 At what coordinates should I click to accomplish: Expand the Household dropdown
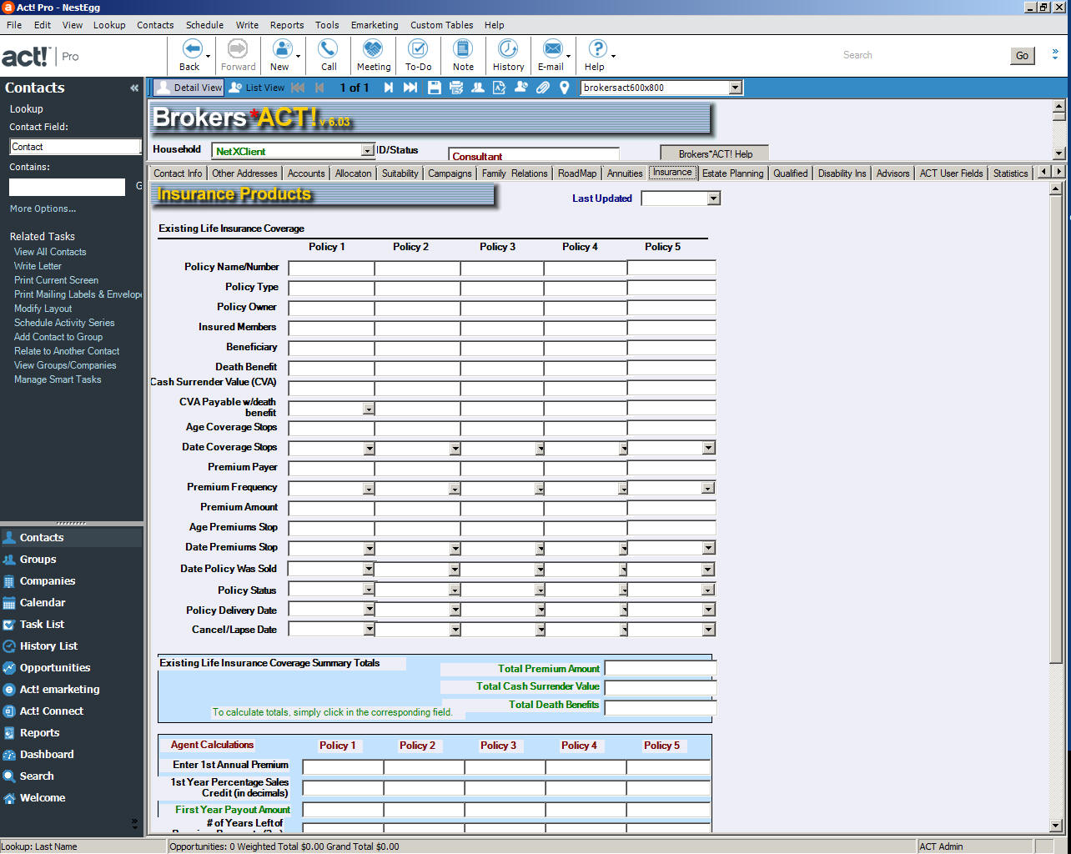pos(367,151)
